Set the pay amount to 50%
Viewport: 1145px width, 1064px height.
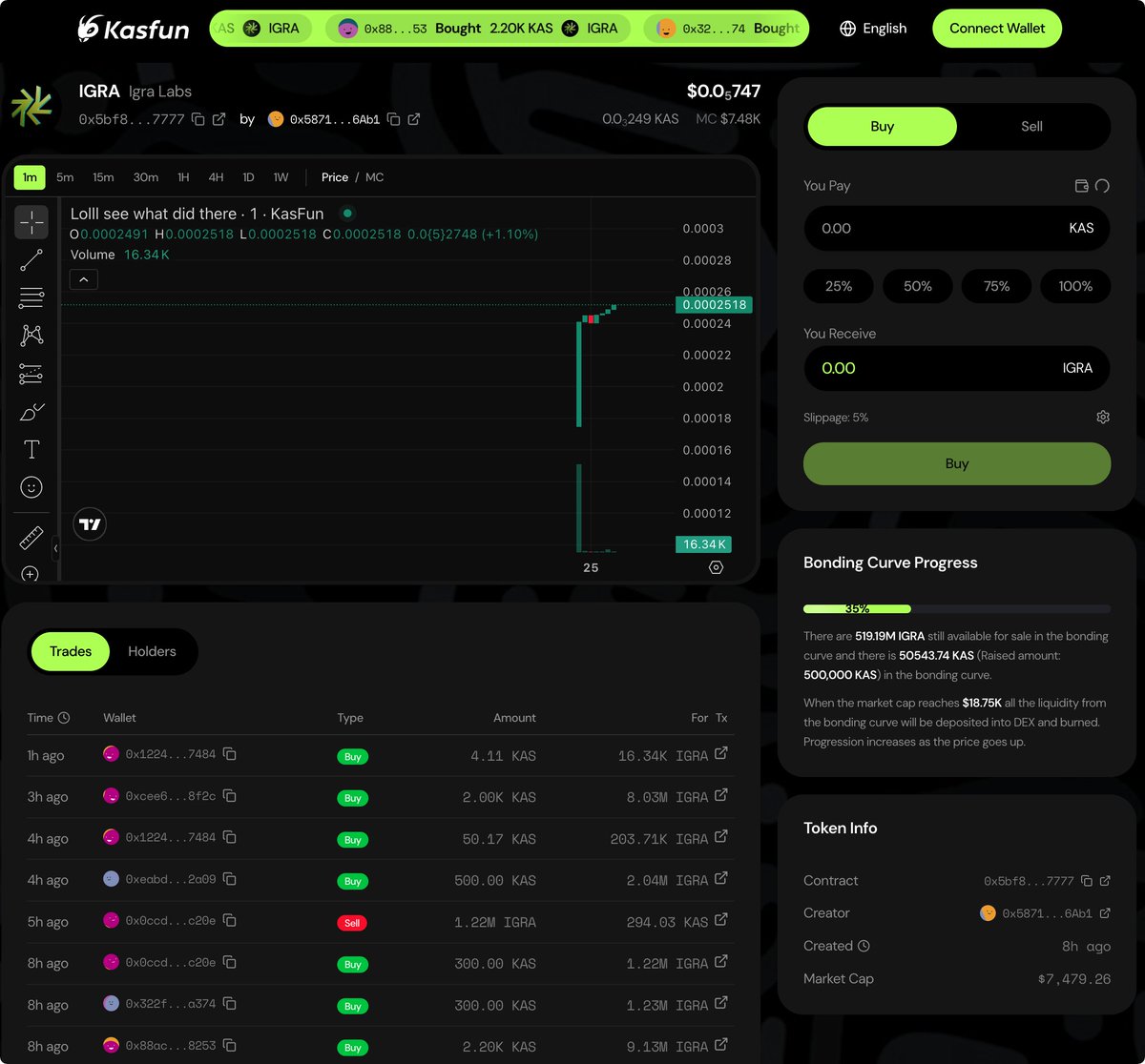tap(918, 286)
